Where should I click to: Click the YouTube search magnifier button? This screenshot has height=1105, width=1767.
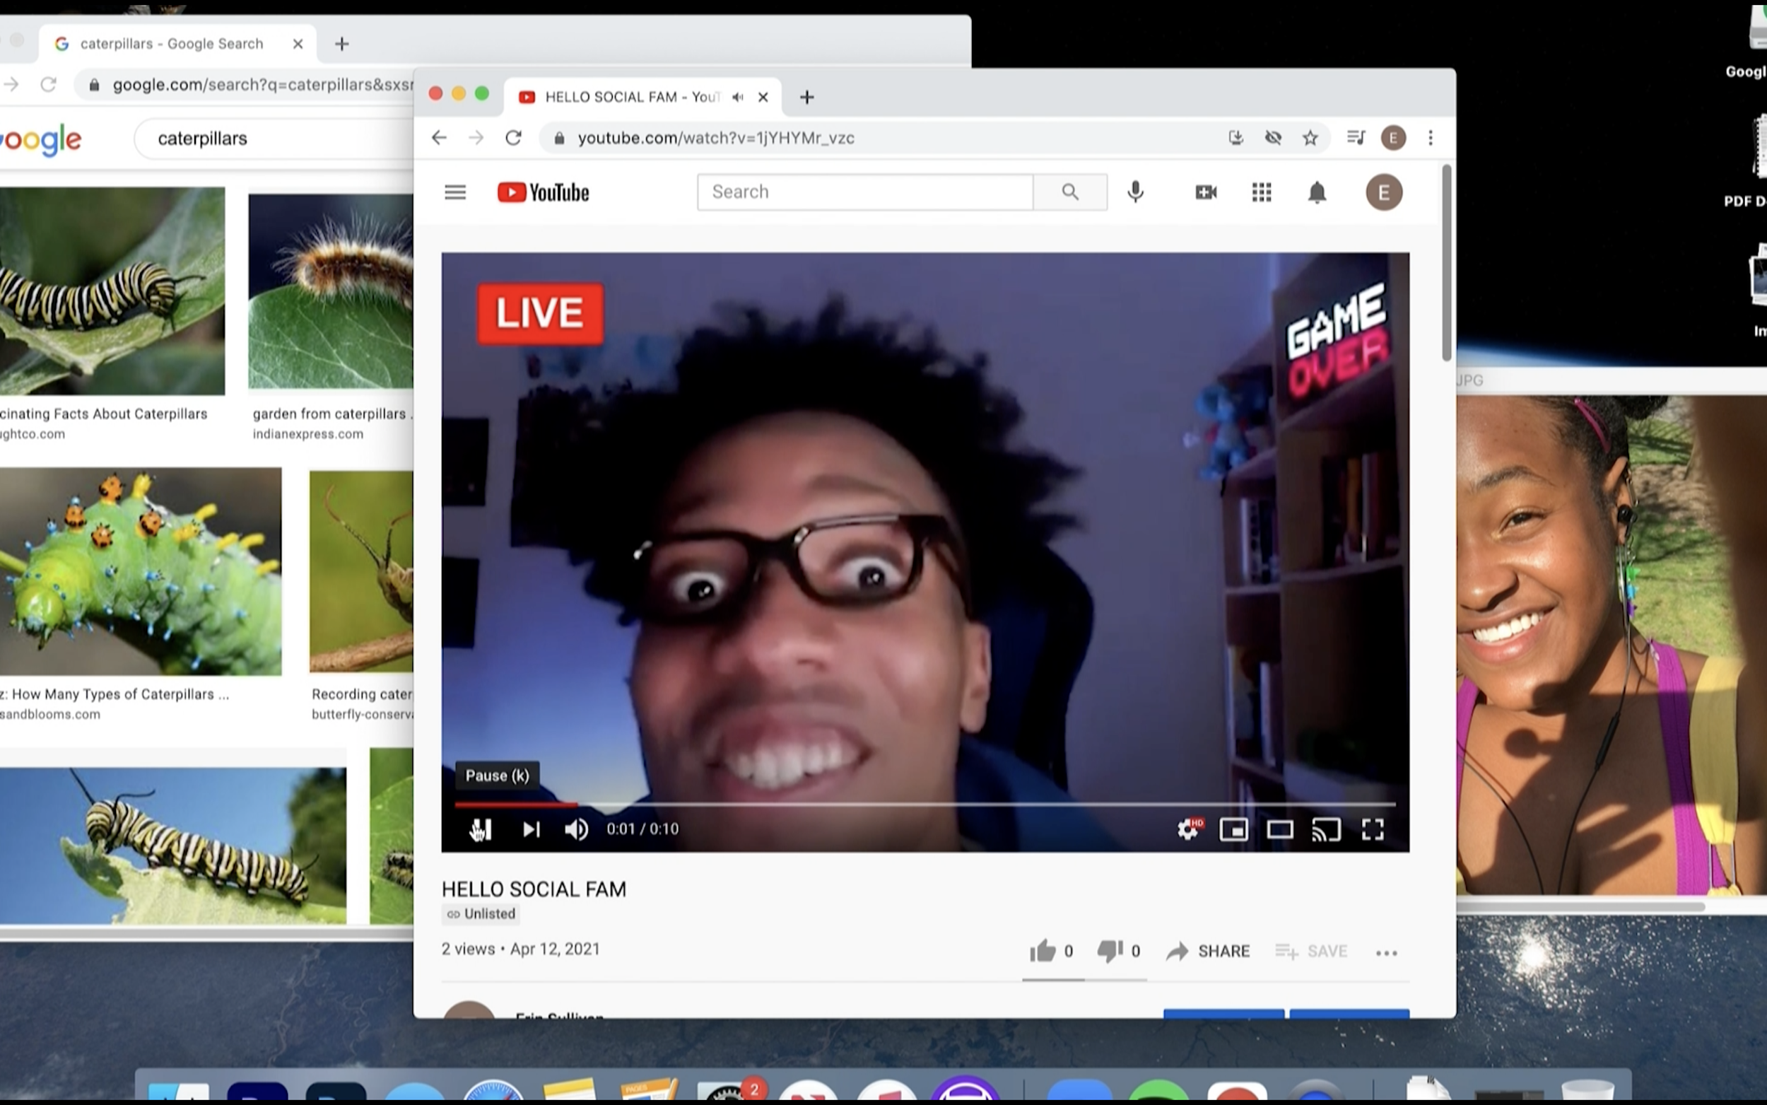(1070, 192)
